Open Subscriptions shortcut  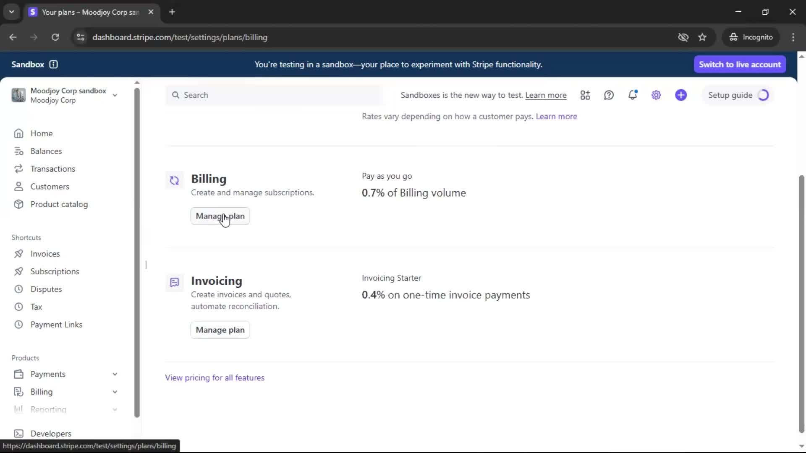pyautogui.click(x=55, y=271)
